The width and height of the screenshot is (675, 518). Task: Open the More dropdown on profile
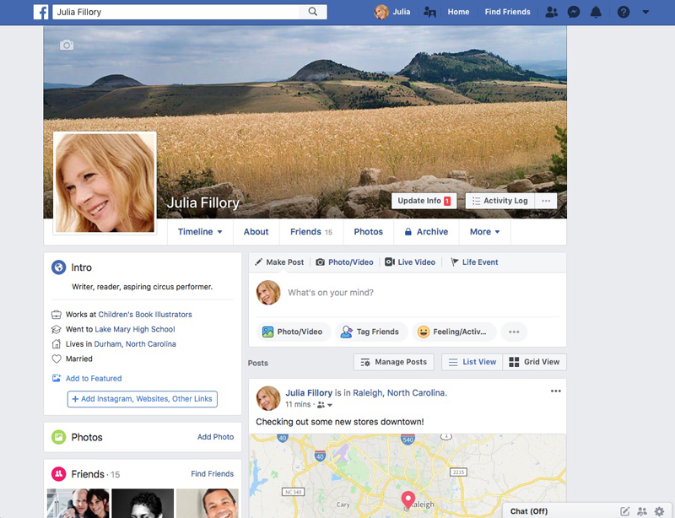(x=485, y=232)
